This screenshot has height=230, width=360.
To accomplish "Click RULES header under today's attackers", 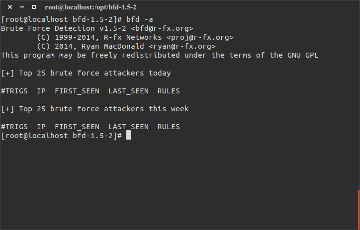I will pos(169,91).
